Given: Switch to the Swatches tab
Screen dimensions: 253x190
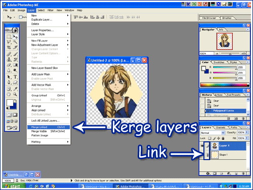Looking at the screenshot, I should click(x=219, y=62).
